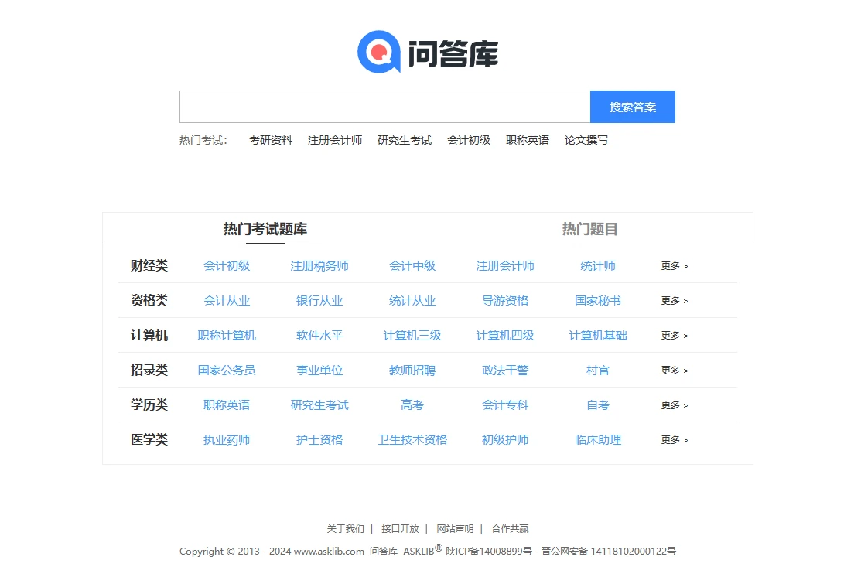Click the 接口开放 footer link
Image resolution: width=861 pixels, height=584 pixels.
coord(402,528)
